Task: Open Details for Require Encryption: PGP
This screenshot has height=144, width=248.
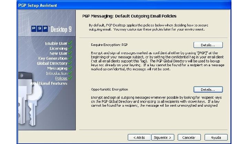Action: pos(208,45)
